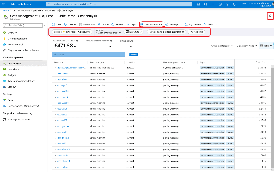The image size is (274, 172).
Task: Open the cpp-web03 resource link
Action: click(x=63, y=91)
